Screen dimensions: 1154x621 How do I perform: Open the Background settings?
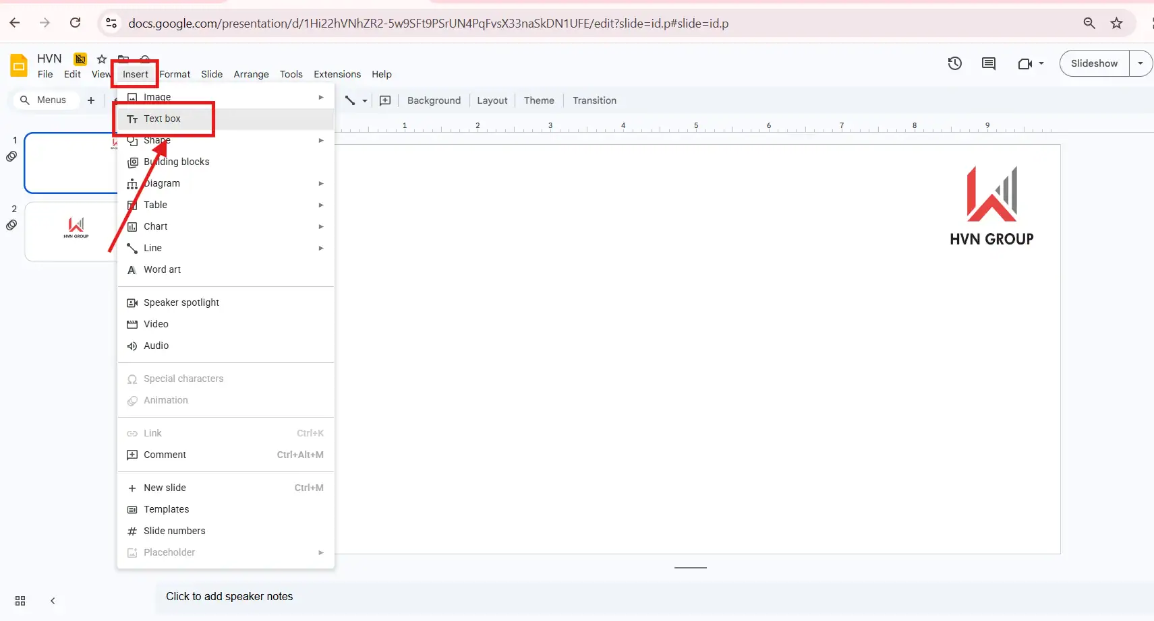(x=434, y=100)
